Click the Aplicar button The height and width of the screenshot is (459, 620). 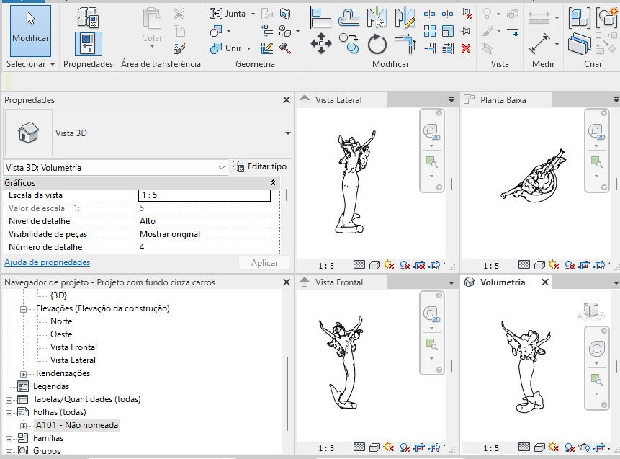tap(264, 263)
